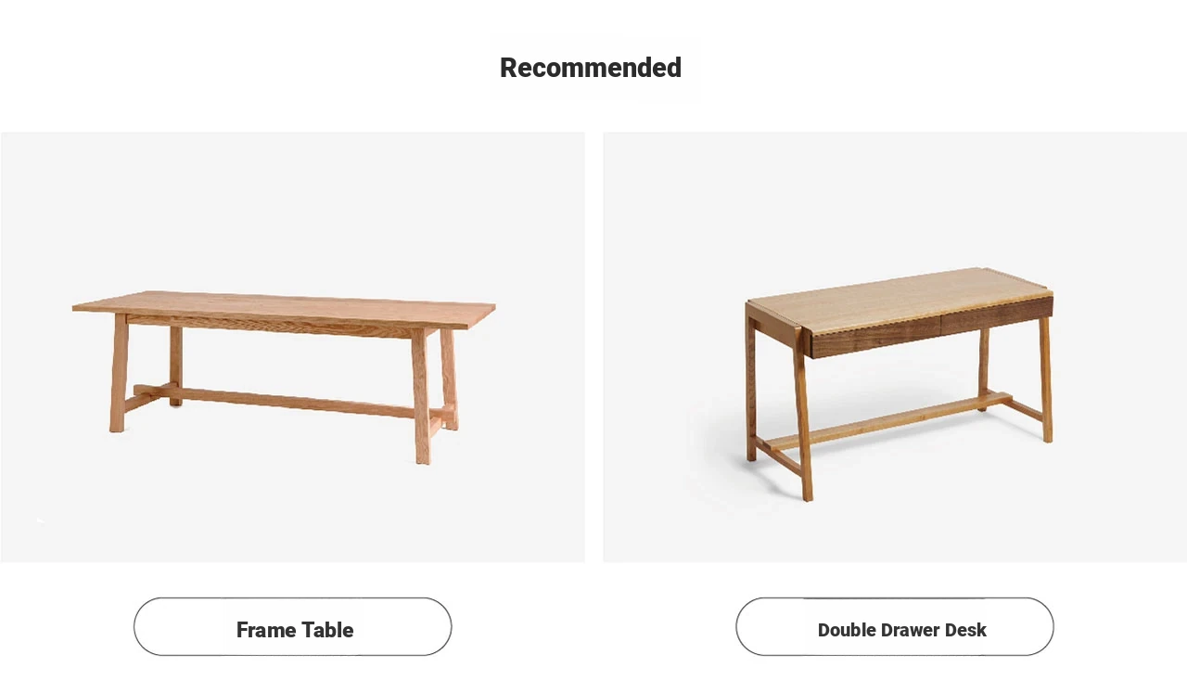Click the "Frame Table" label text

pos(295,630)
